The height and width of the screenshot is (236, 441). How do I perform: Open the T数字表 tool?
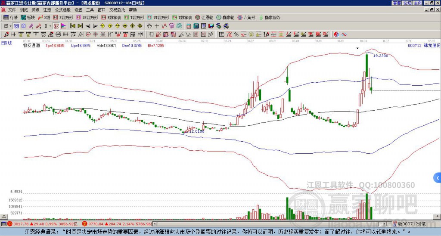click(182, 17)
